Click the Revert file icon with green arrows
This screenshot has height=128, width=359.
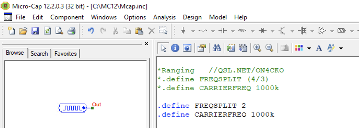point(47,31)
